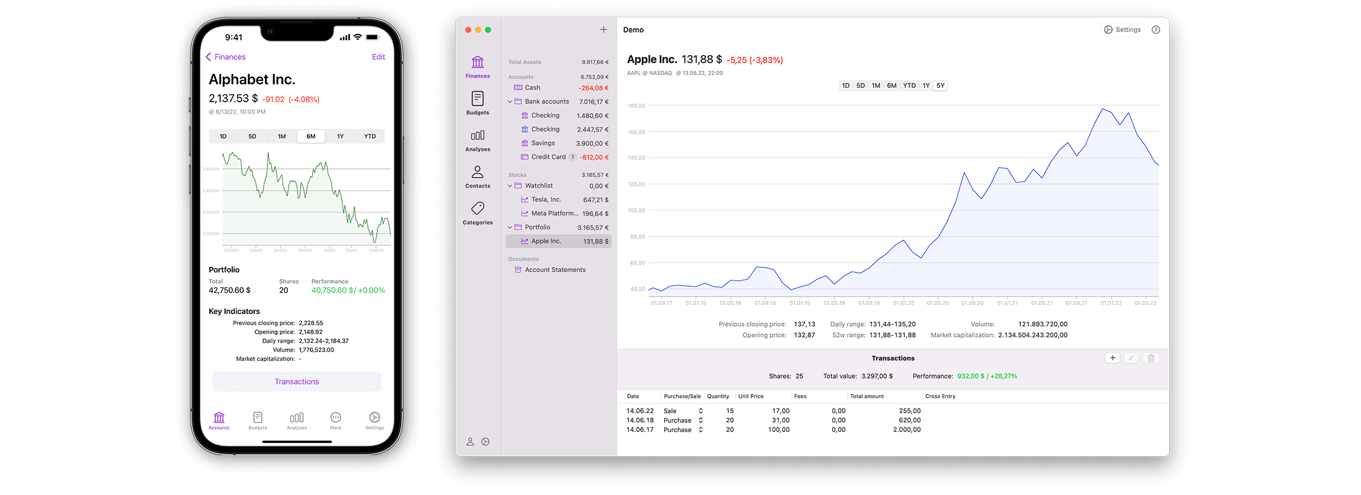Click the Watchlist folder icon

tap(518, 186)
